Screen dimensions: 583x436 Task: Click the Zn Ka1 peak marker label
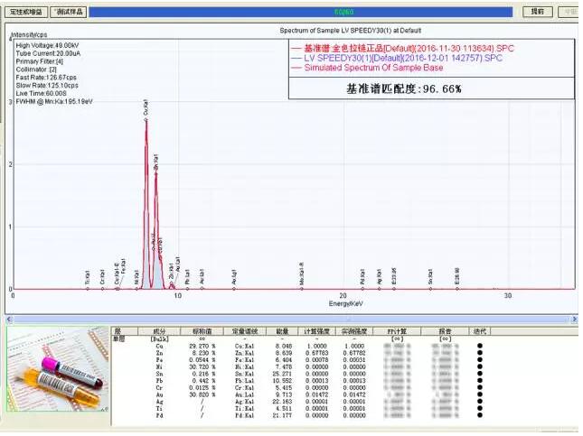click(156, 162)
